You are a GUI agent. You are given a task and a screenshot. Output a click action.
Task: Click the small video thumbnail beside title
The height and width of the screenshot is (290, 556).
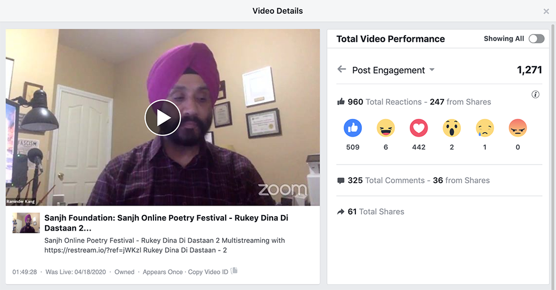coord(26,223)
